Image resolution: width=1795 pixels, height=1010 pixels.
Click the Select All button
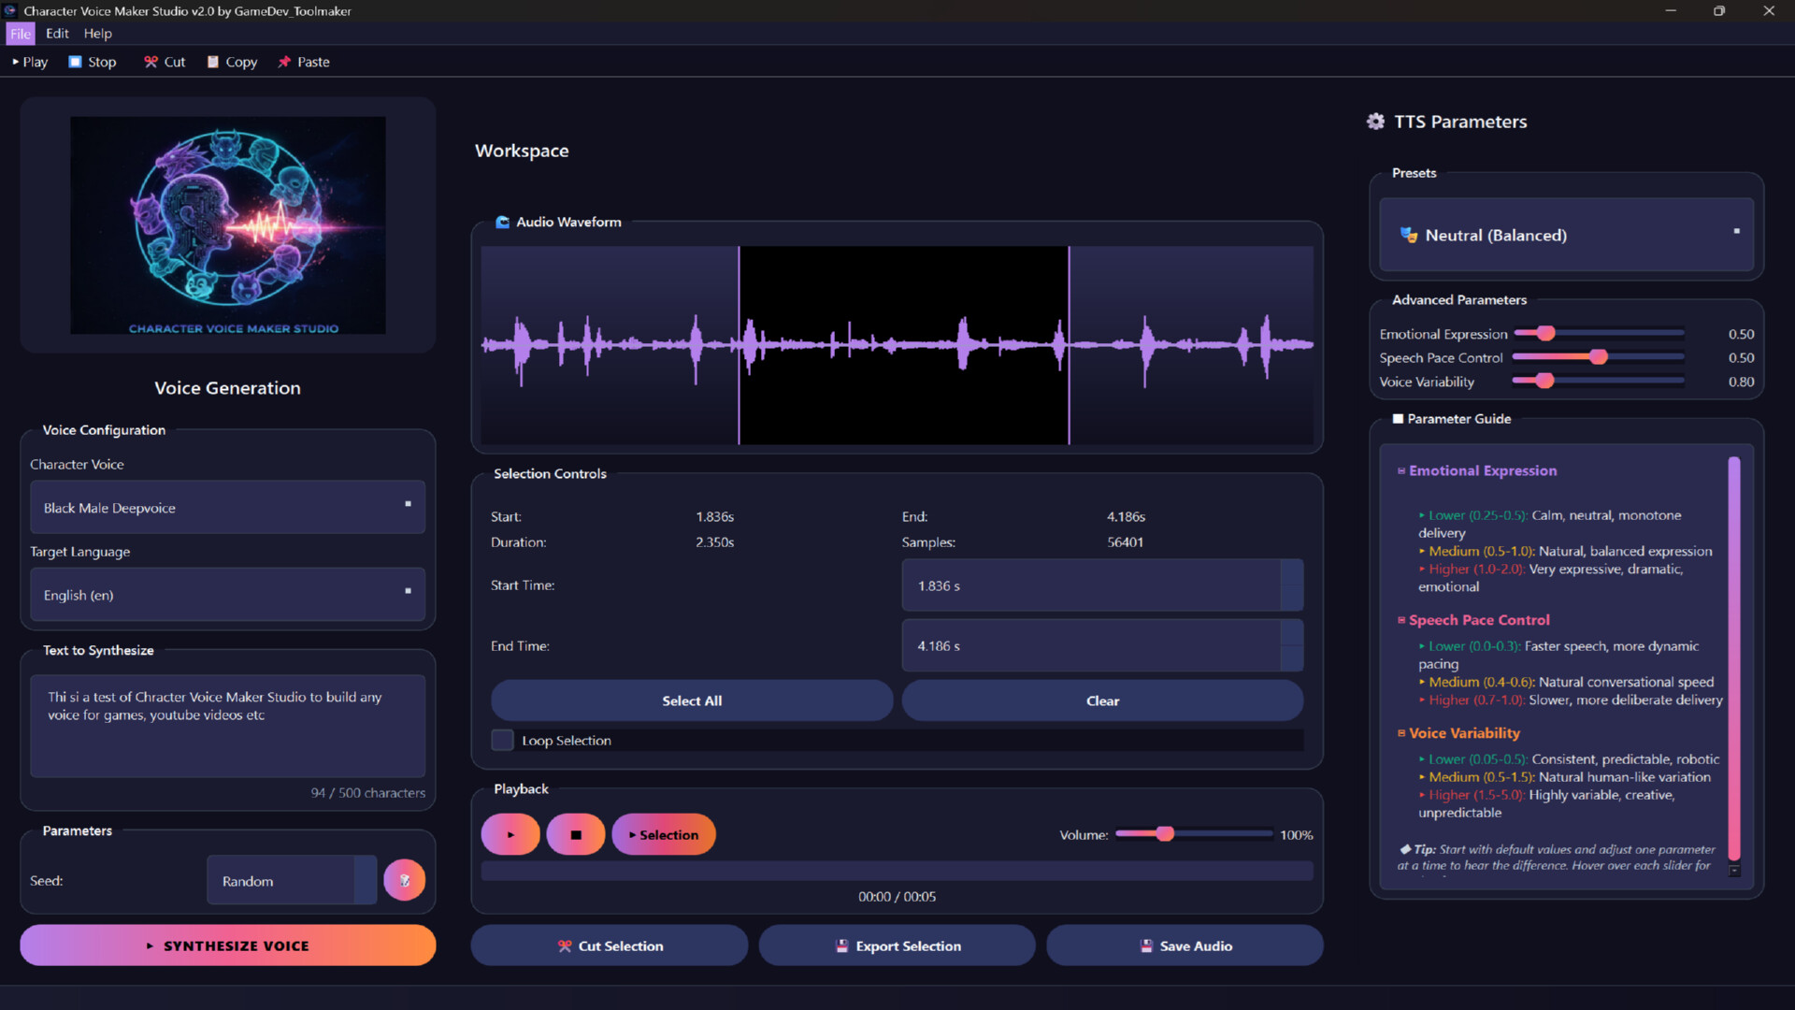691,700
